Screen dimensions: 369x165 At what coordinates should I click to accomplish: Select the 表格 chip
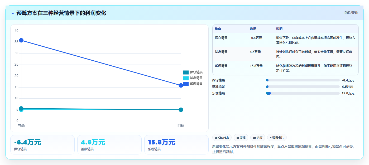pos(241,138)
